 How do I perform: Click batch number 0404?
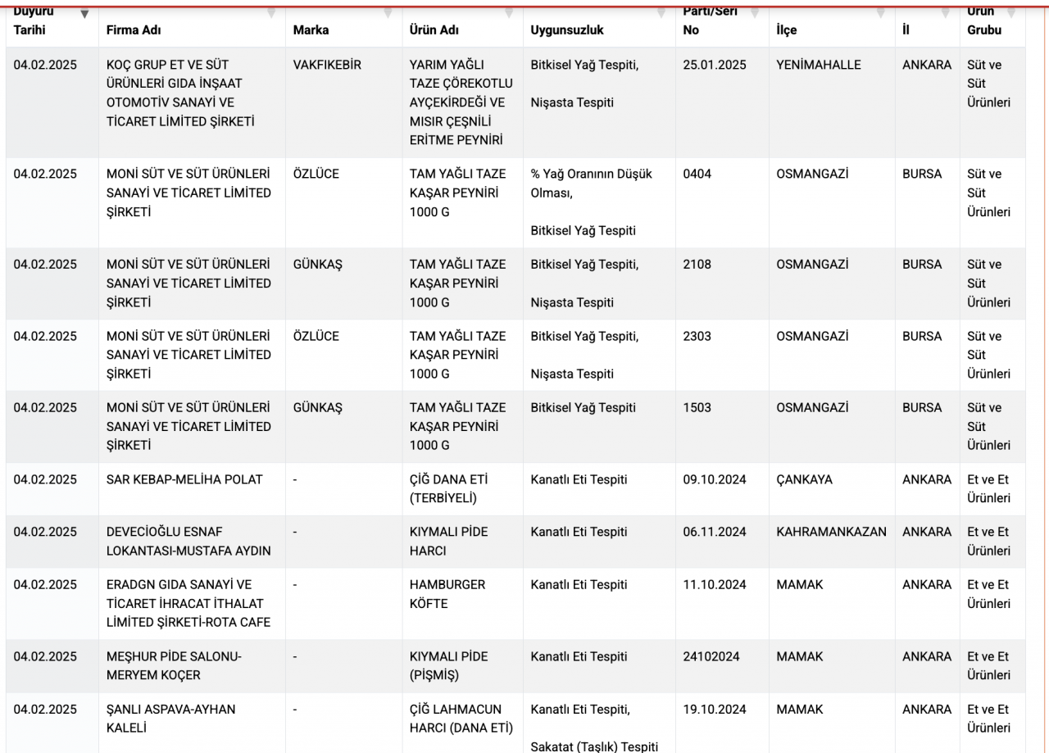click(x=697, y=174)
